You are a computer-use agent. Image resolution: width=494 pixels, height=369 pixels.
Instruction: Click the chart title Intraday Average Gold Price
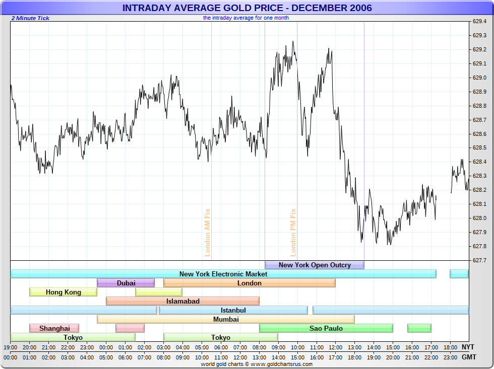(247, 8)
